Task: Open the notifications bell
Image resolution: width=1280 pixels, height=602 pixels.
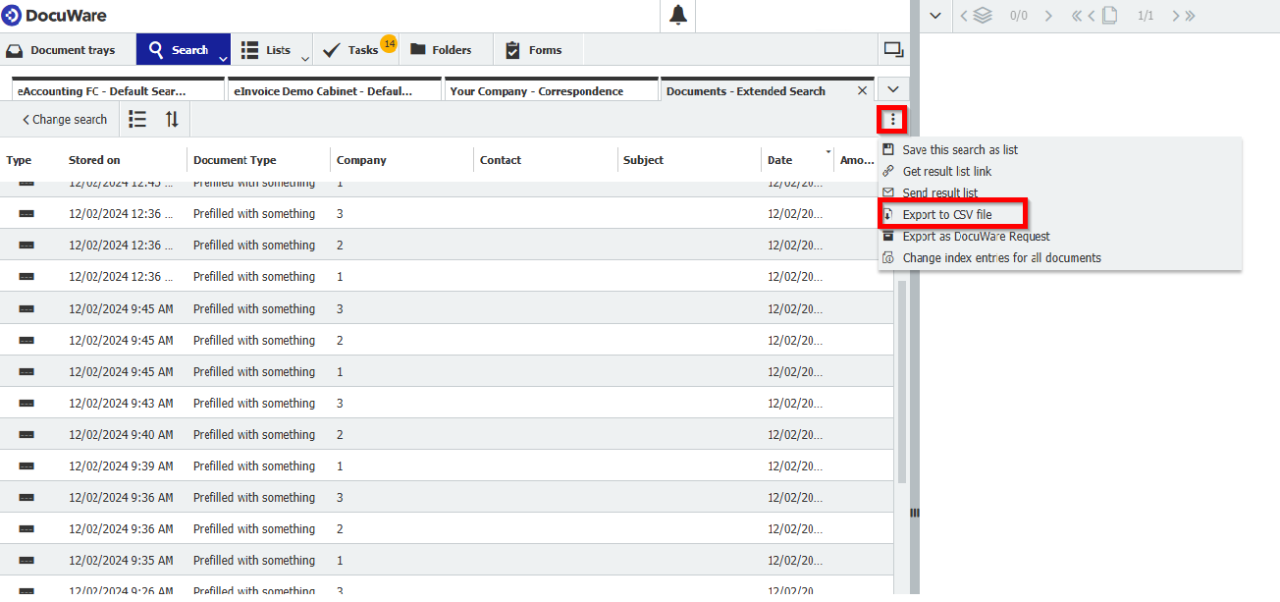Action: (x=678, y=15)
